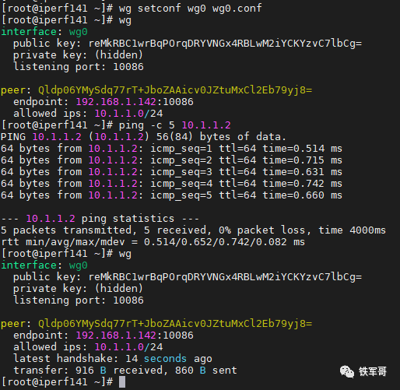
Task: Click the '10.1.1.2 ping statistics' header
Action: click(100, 219)
